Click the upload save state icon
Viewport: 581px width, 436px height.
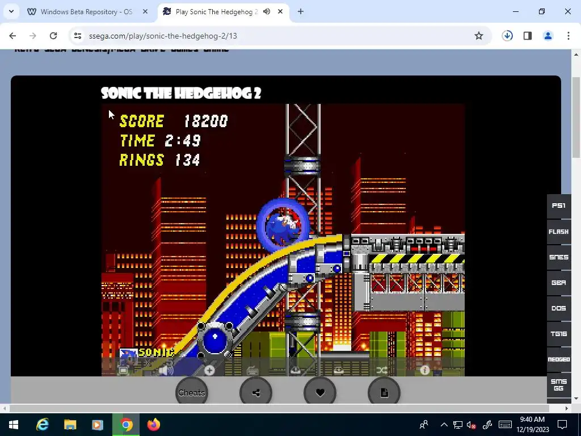coord(295,370)
